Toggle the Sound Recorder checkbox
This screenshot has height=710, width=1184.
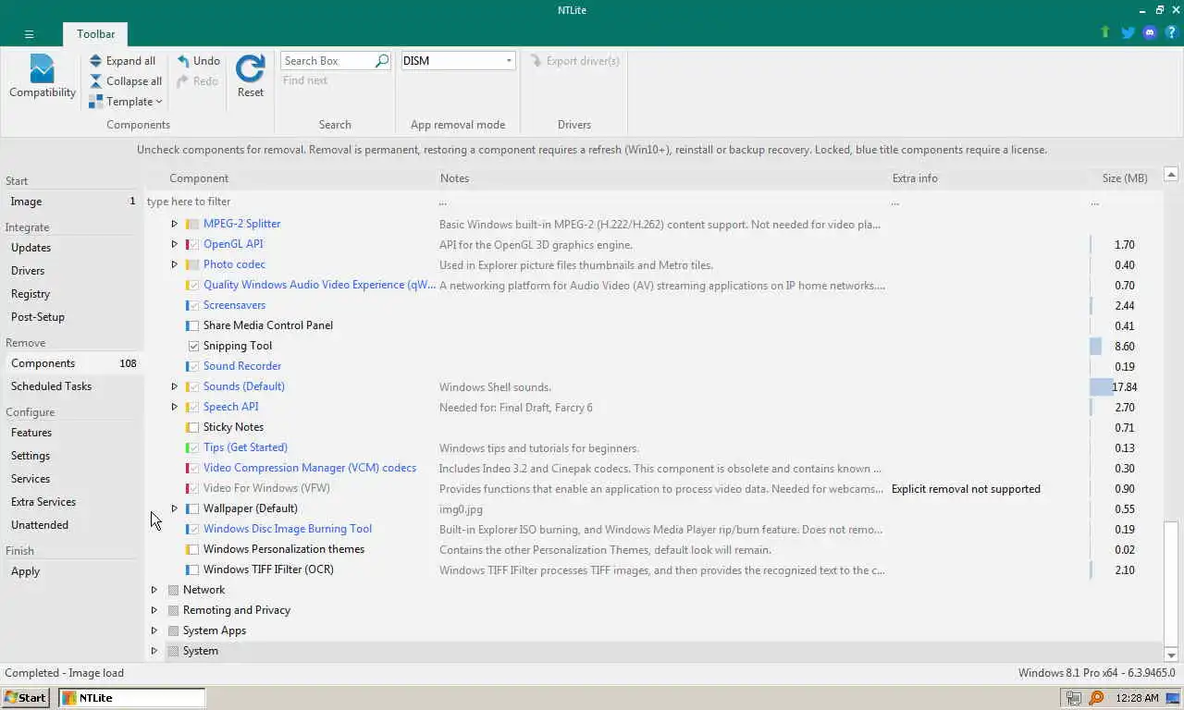coord(193,366)
